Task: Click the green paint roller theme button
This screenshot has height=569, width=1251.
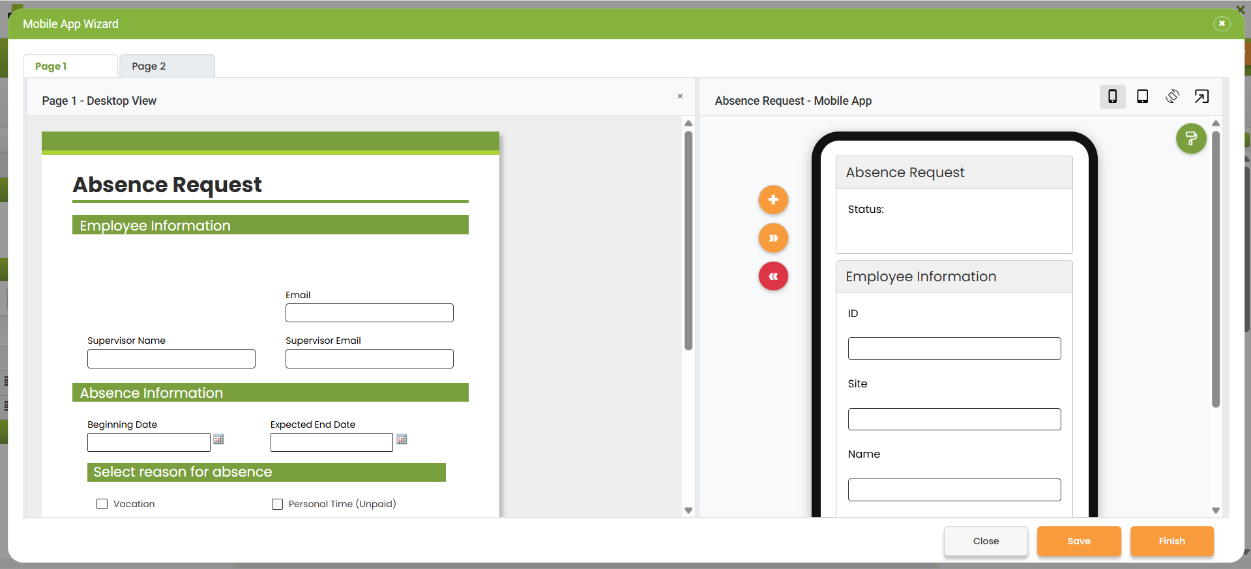Action: (1191, 139)
